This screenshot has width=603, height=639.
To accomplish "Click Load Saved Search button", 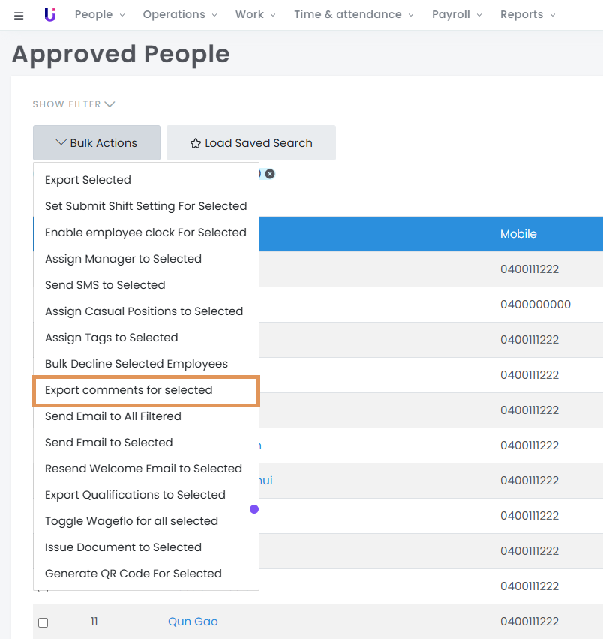I will click(251, 143).
